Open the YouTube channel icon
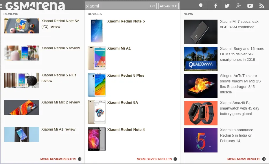The image size is (269, 164). click(250, 6)
